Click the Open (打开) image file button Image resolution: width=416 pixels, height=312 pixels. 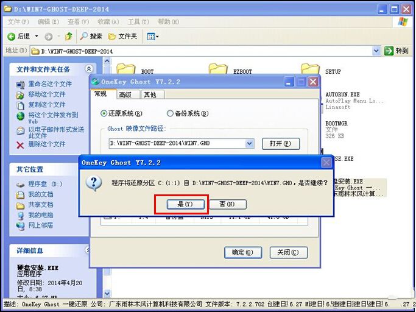(x=281, y=144)
